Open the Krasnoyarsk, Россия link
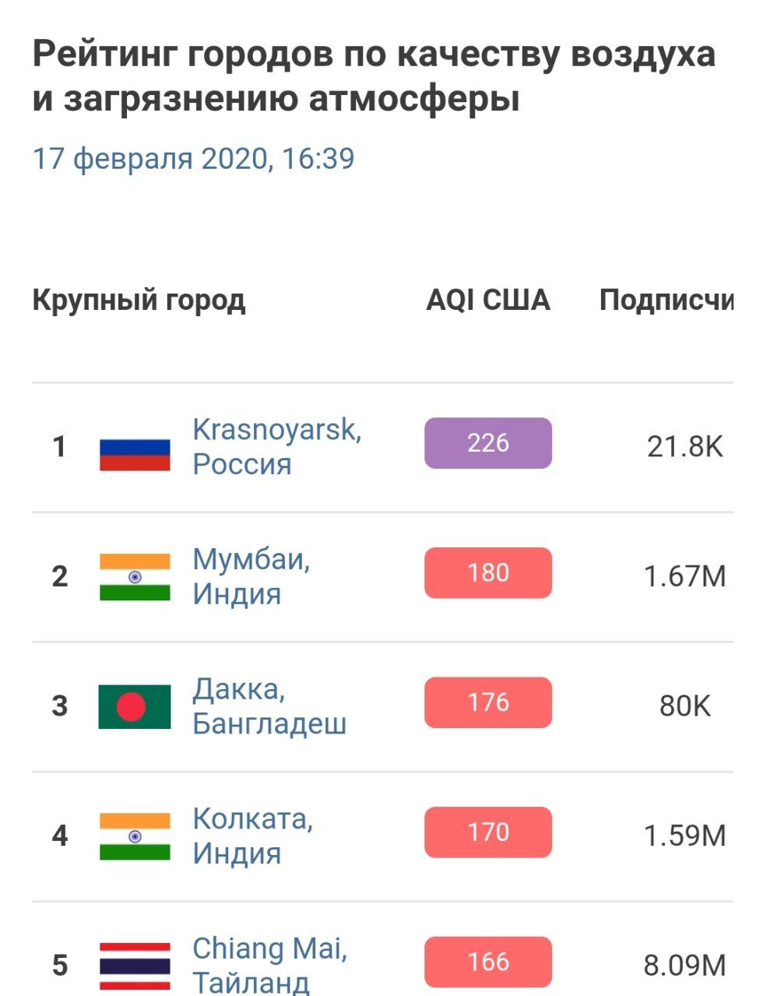763x996 pixels. pyautogui.click(x=276, y=446)
